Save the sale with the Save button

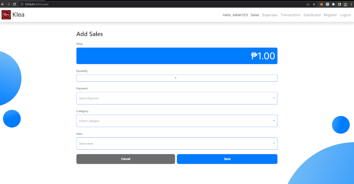click(227, 159)
